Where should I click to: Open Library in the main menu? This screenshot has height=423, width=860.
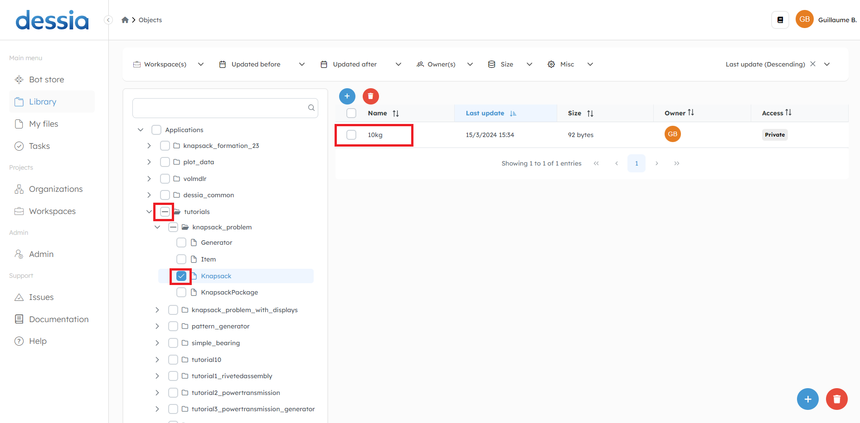click(52, 102)
